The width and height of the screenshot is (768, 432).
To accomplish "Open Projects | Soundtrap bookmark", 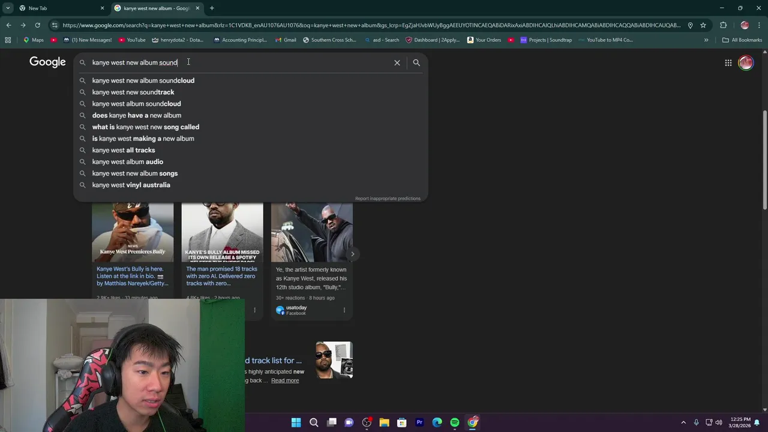I will tap(546, 40).
